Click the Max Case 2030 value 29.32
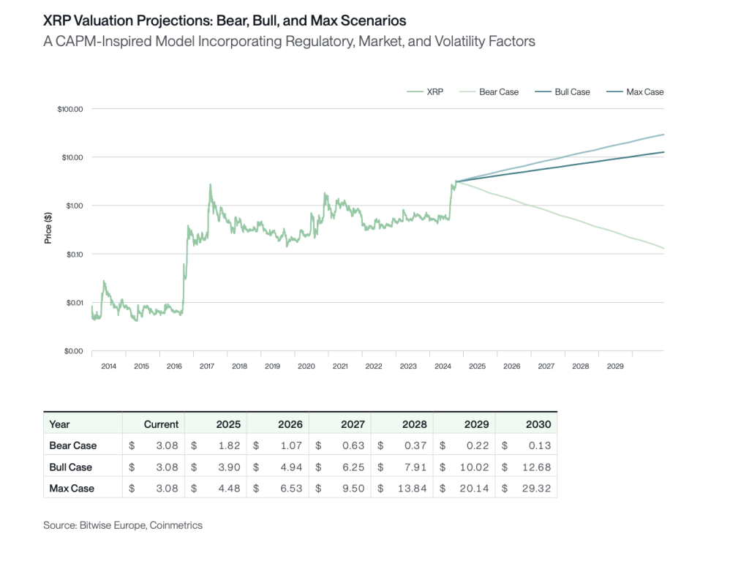The height and width of the screenshot is (564, 749). click(538, 488)
